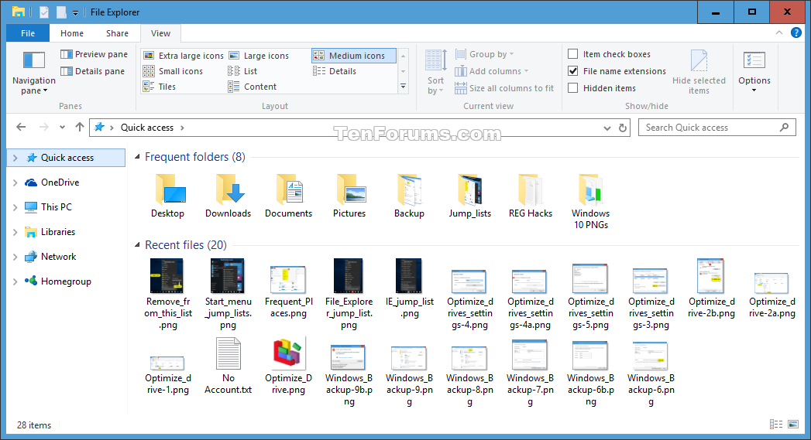The image size is (811, 440).
Task: Open the Navigation pane dropdown
Action: [34, 73]
